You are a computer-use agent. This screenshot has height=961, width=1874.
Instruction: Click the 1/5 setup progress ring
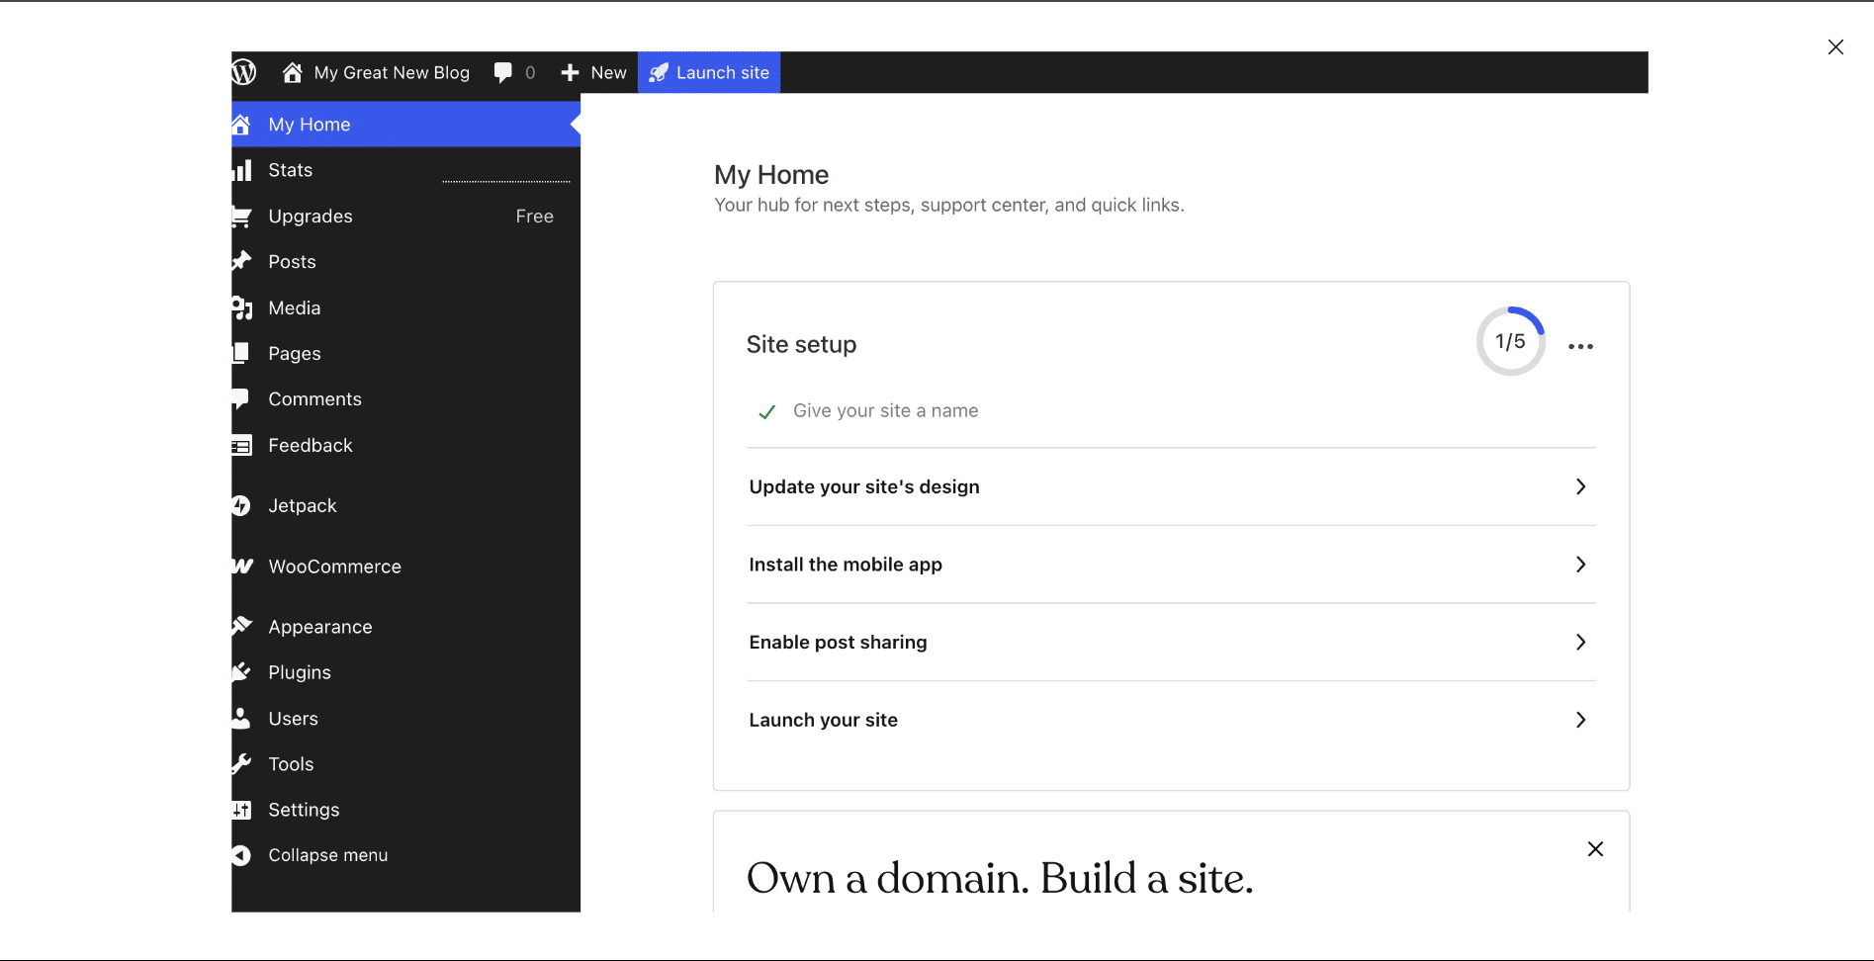(x=1510, y=341)
